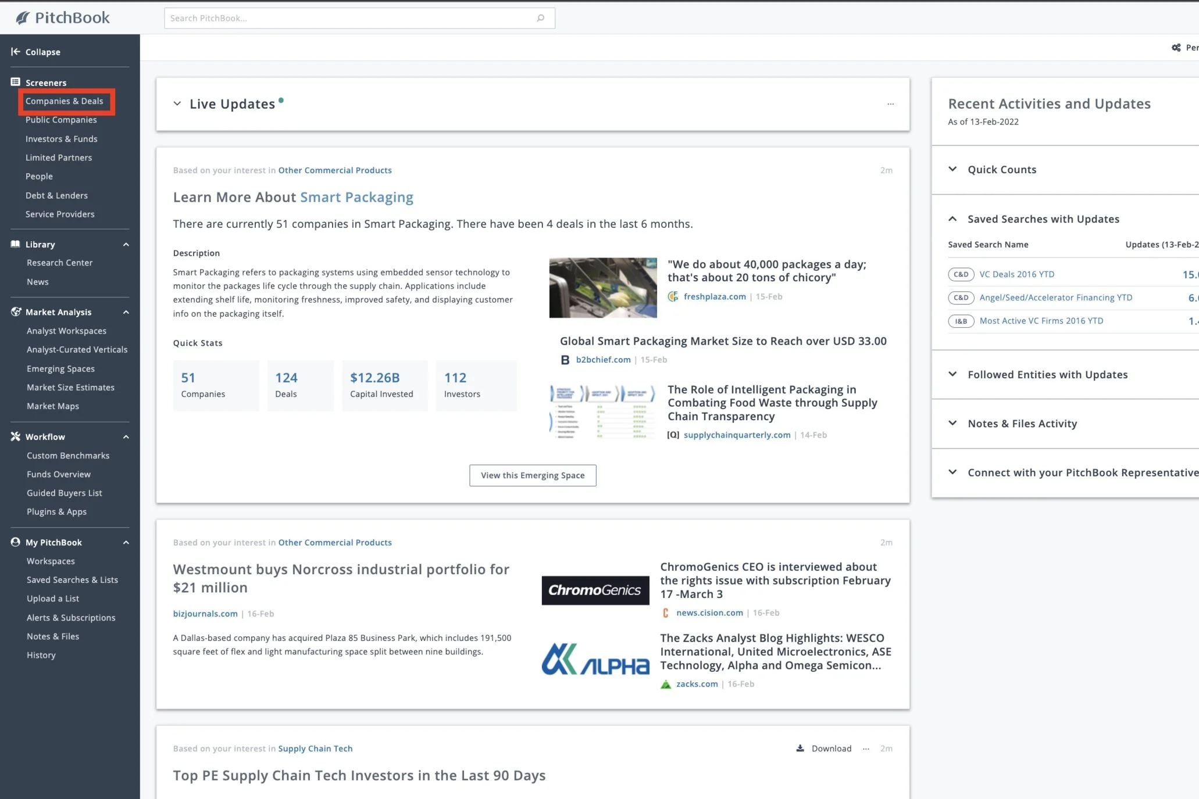The height and width of the screenshot is (799, 1199).
Task: Click the Market Analysis section icon
Action: point(16,312)
